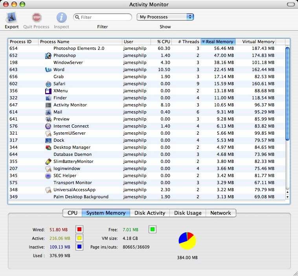
Task: Select the Safari compass icon
Action: click(x=48, y=84)
